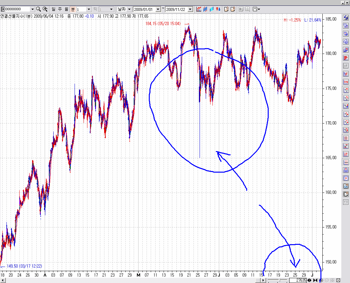Switch to 월 (monthly) period

pyautogui.click(x=66, y=9)
